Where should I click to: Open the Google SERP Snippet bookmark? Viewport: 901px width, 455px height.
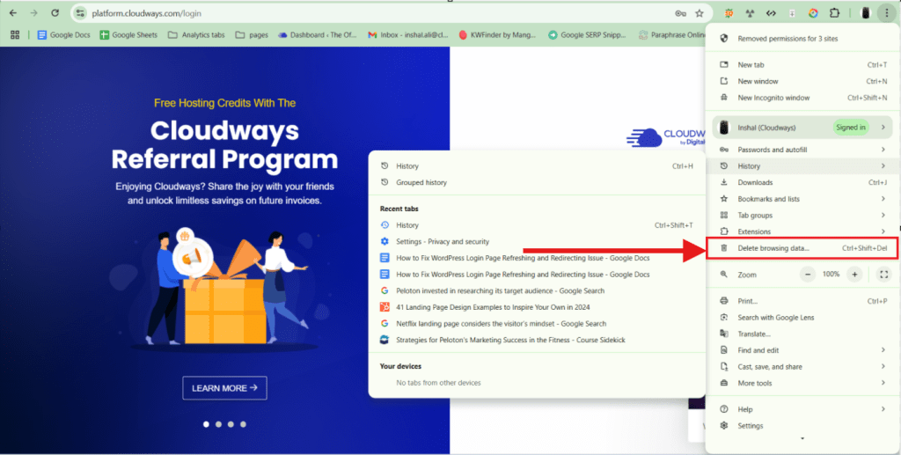(587, 35)
